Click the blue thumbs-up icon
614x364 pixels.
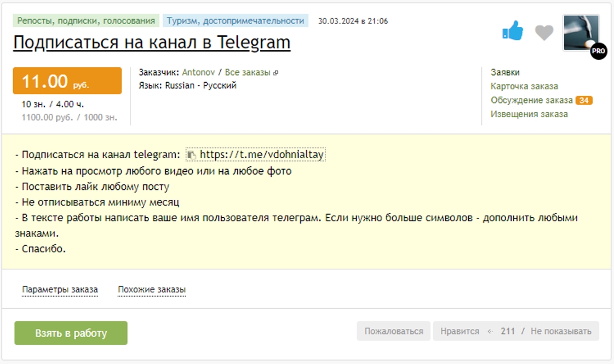[x=513, y=31]
